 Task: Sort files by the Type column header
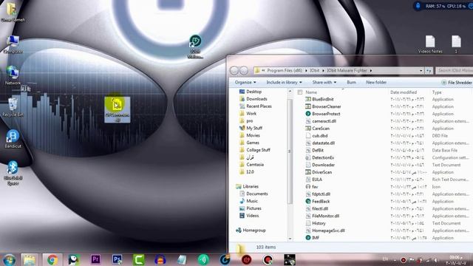coord(437,92)
